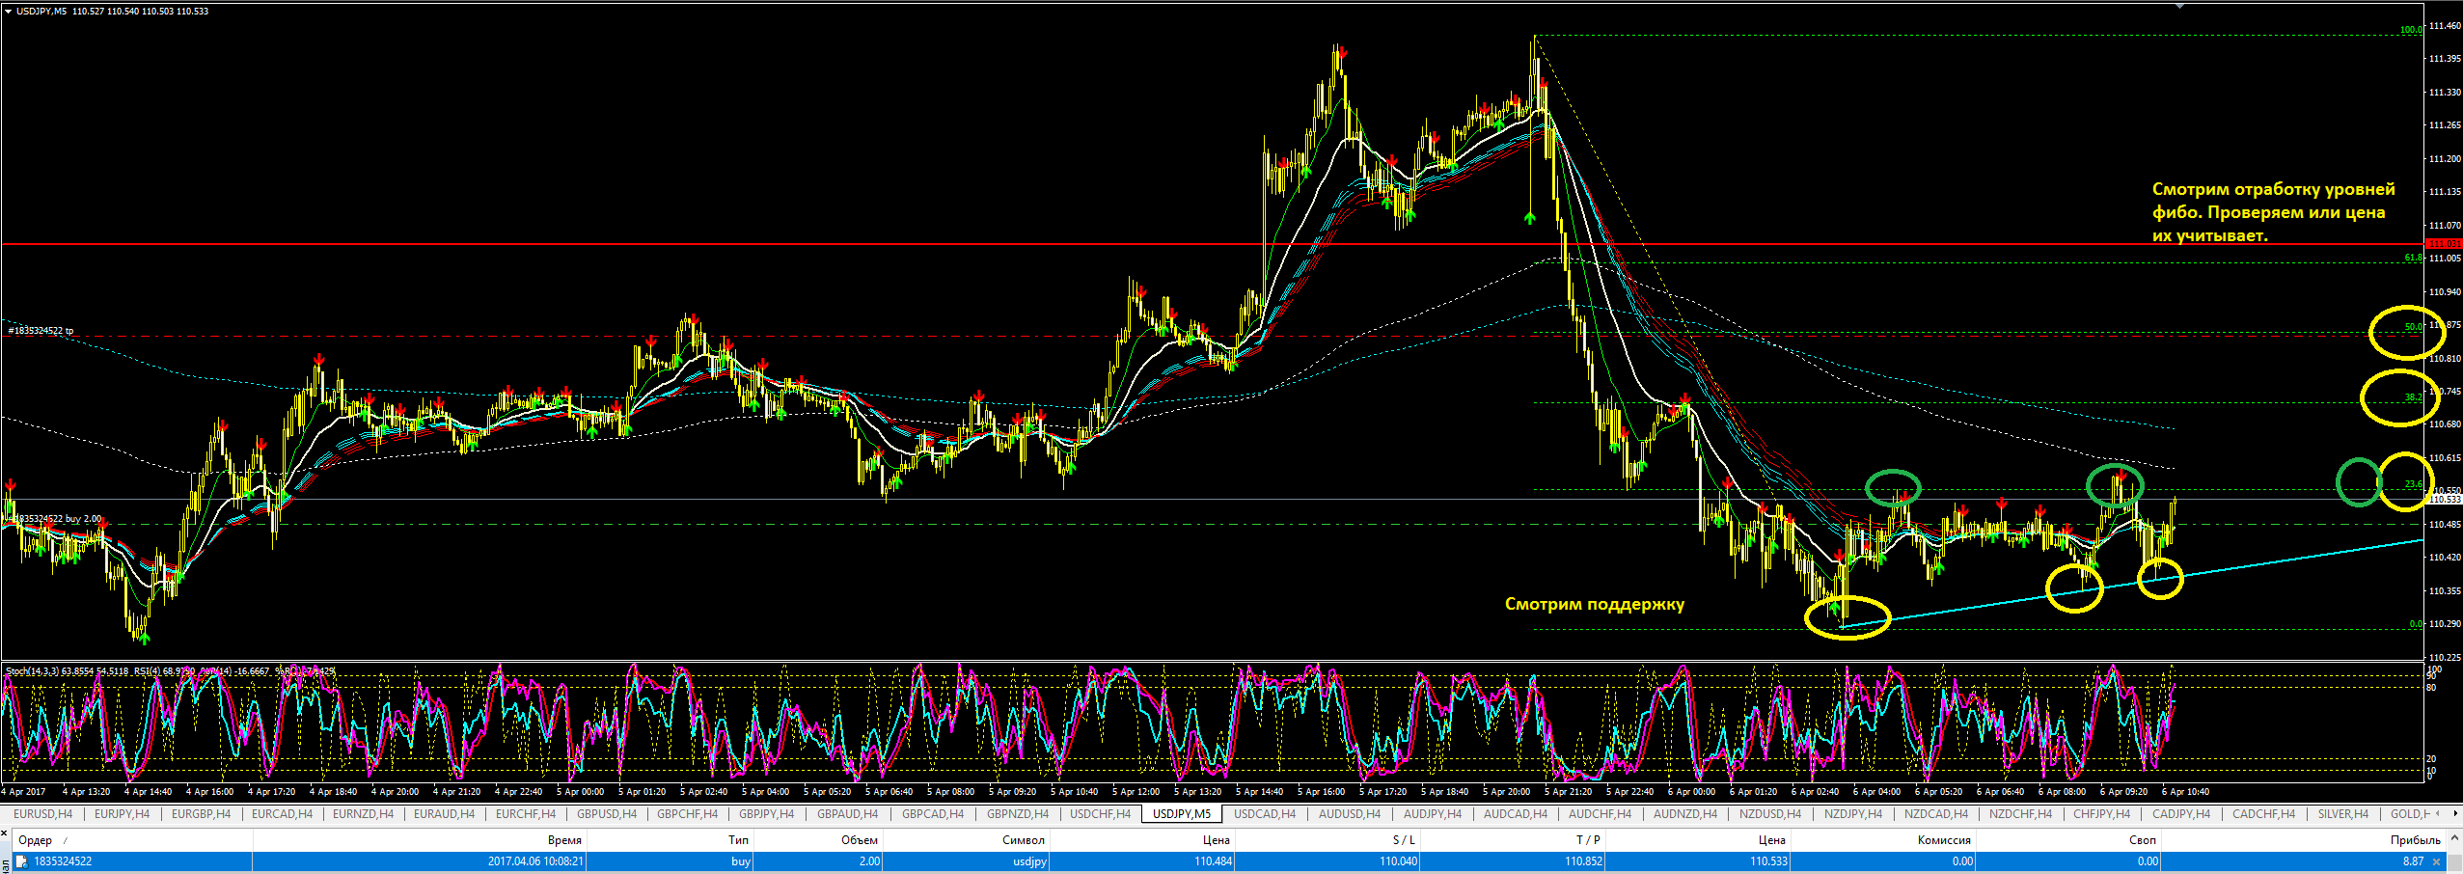Click the stop loss value 110.040
Viewport: 2463px width, 874px height.
click(x=1398, y=861)
